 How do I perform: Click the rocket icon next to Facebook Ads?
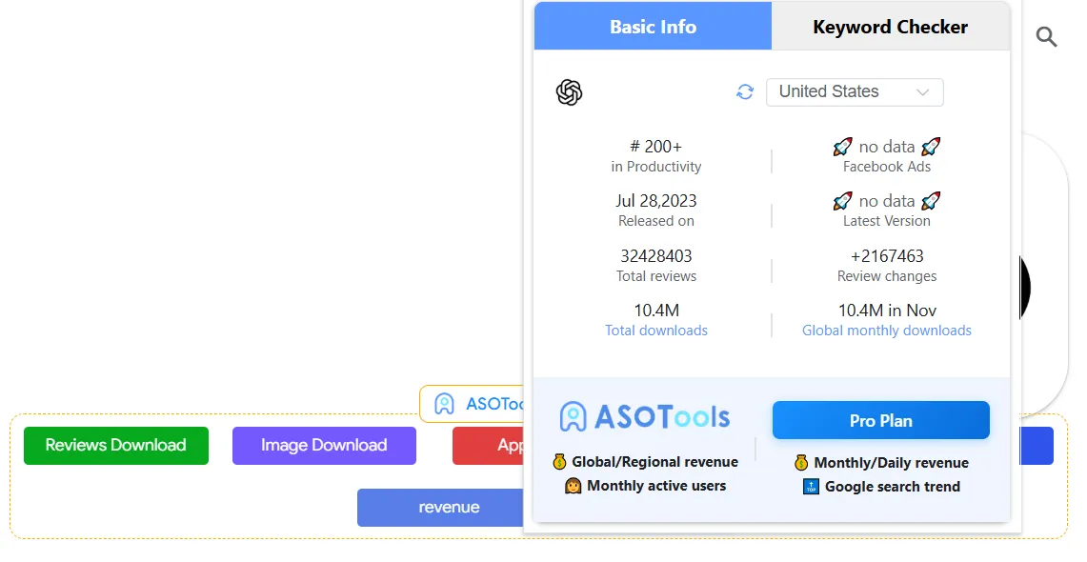(x=842, y=147)
